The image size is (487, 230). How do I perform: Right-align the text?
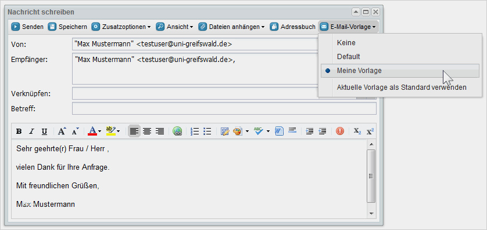coord(160,132)
